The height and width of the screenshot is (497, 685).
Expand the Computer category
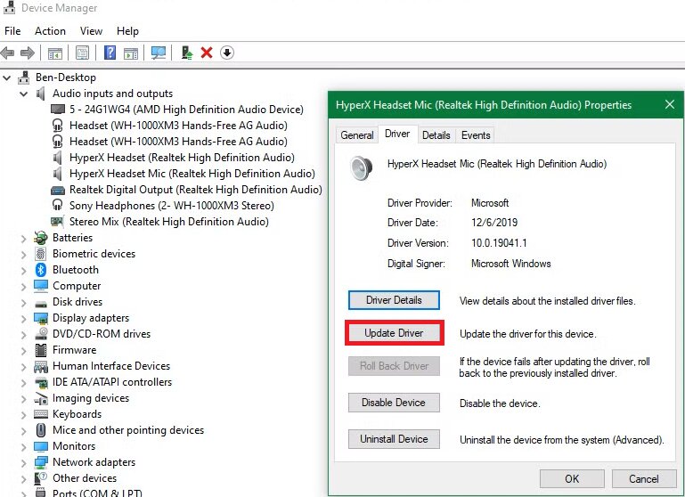[23, 287]
